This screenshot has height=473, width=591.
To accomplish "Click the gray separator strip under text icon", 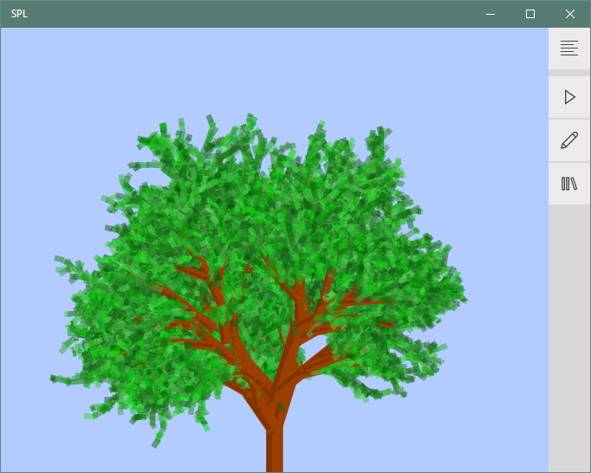I will (569, 73).
